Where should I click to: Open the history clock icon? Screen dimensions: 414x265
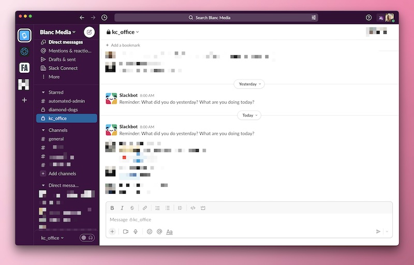pyautogui.click(x=105, y=18)
